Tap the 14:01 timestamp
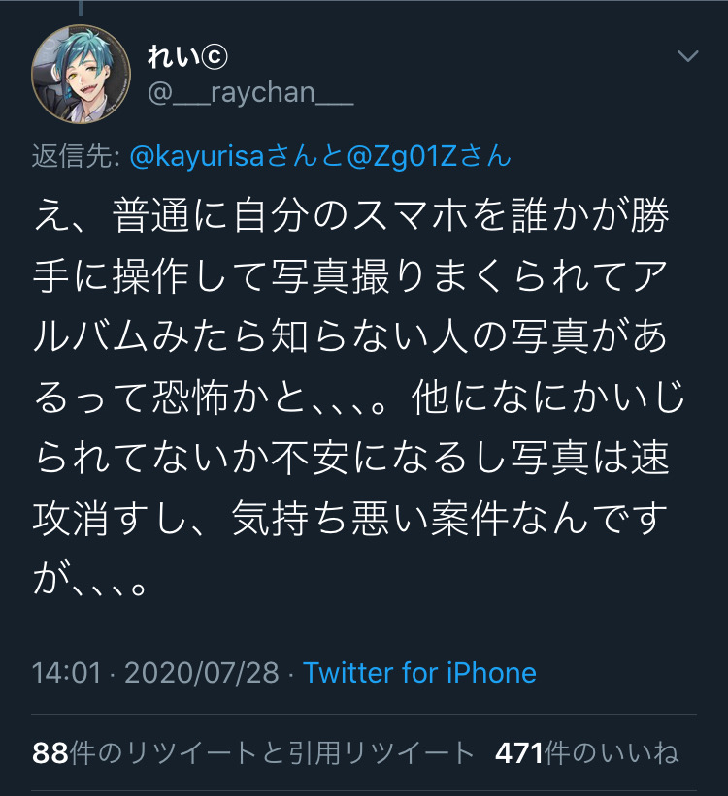 [67, 673]
